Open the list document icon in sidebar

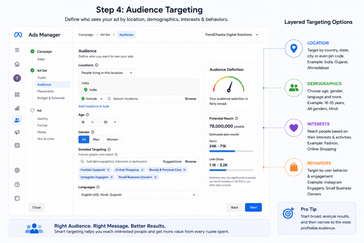(17, 146)
